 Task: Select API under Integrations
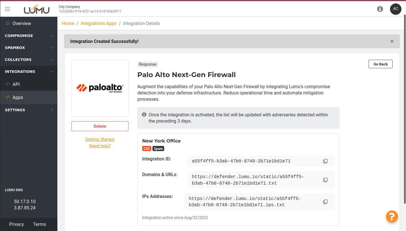(16, 84)
